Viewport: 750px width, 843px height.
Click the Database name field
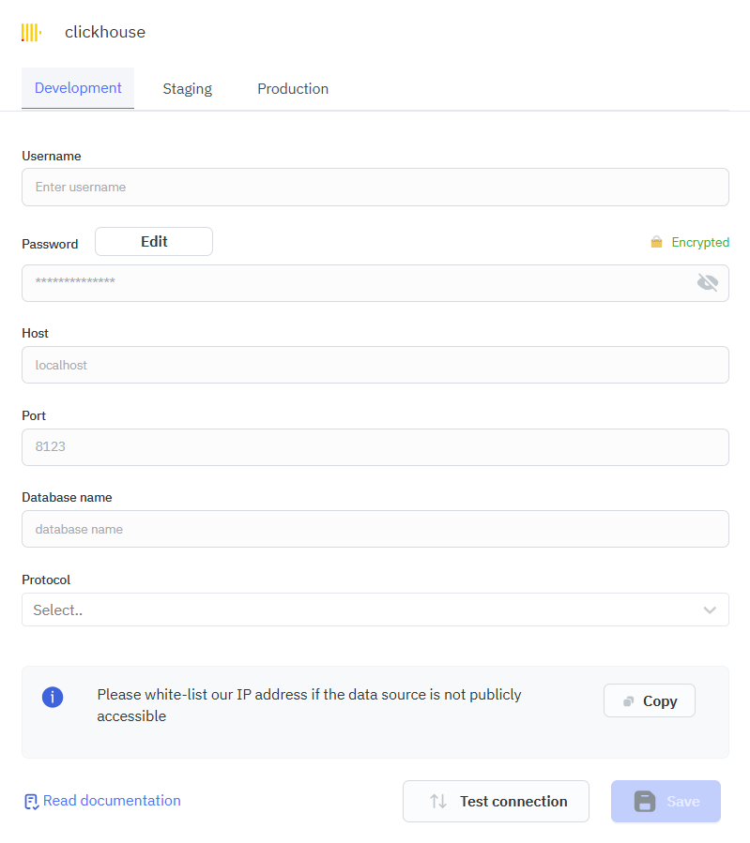tap(375, 529)
